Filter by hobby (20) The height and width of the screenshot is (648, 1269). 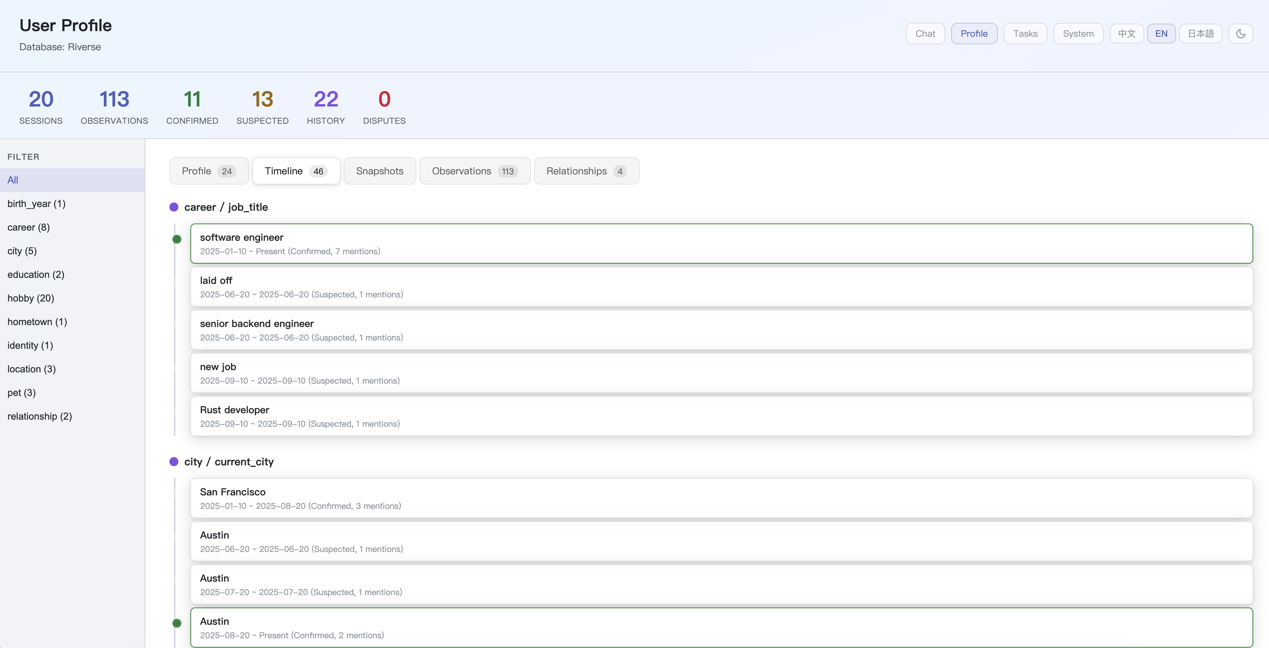pos(31,298)
